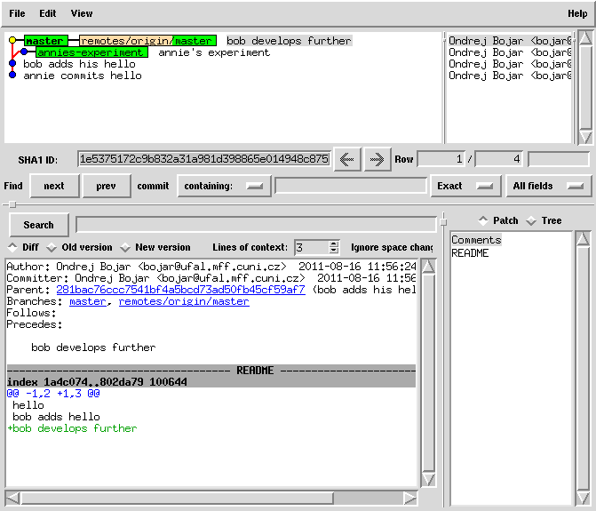Click the blue 'annie commits hello' commit node
The image size is (596, 511).
pos(12,76)
